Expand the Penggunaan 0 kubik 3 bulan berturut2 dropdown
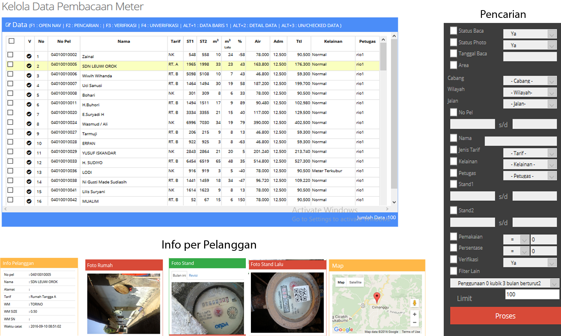561x336 pixels. [x=505, y=283]
